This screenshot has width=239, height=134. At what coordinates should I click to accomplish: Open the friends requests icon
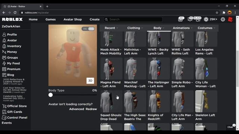coord(198,19)
